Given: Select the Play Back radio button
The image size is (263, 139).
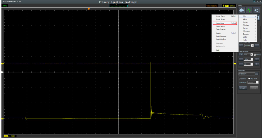Looking at the screenshot, I should [x=249, y=79].
